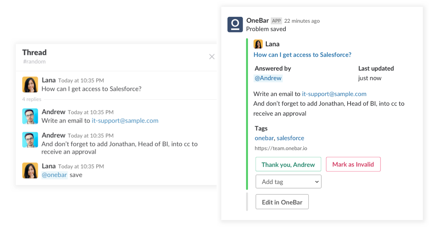Click Andrew's avatar beside the email instruction message
This screenshot has width=439, height=230.
click(x=30, y=116)
